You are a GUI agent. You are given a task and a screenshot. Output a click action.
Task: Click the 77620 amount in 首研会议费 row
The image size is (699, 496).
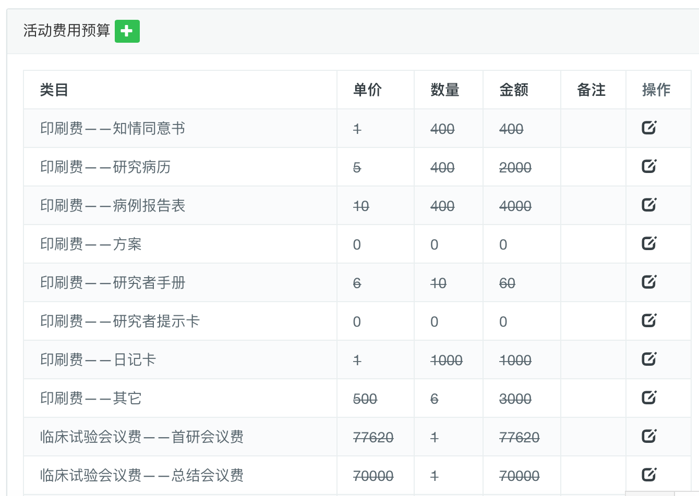tap(520, 438)
